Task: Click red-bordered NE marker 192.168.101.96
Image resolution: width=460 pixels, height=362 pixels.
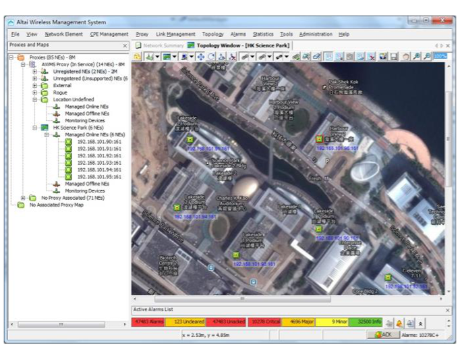Action: click(319, 139)
